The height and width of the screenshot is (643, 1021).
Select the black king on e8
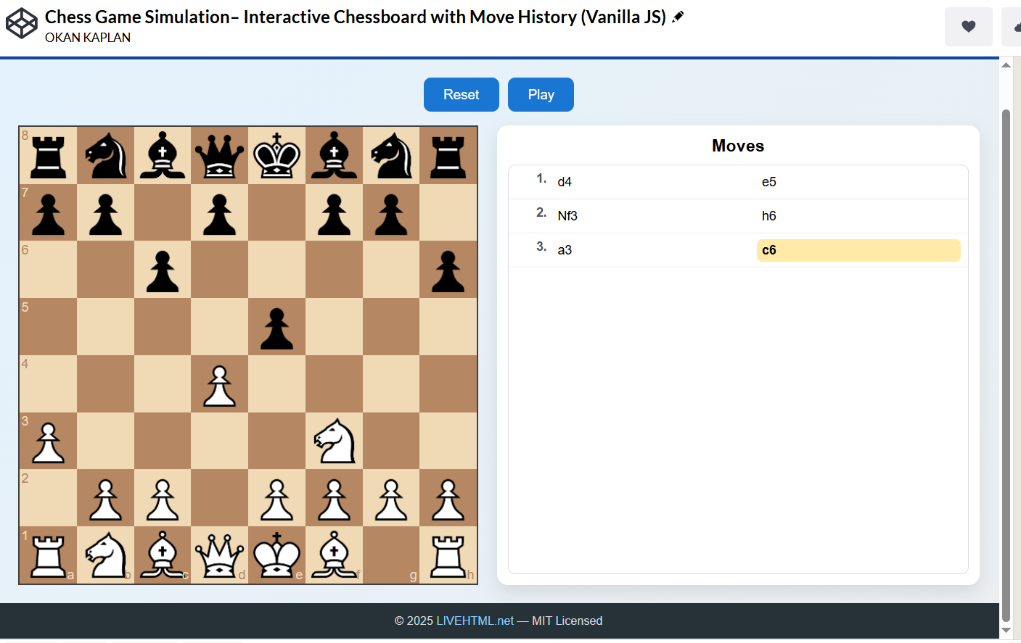(x=276, y=156)
